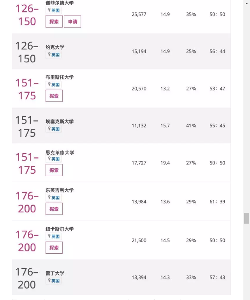This screenshot has width=250, height=300.
Task: Click 探索 under 布里斯托大学
Action: click(54, 96)
